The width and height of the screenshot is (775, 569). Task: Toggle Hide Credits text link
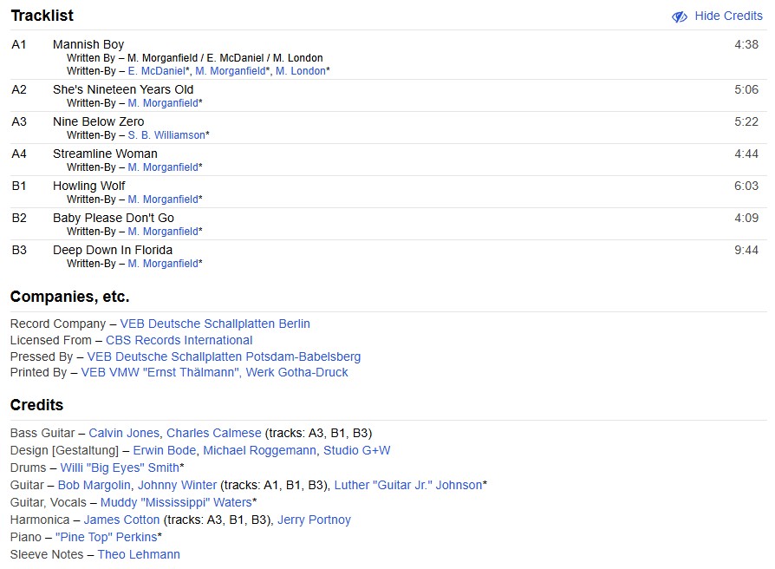coord(728,16)
